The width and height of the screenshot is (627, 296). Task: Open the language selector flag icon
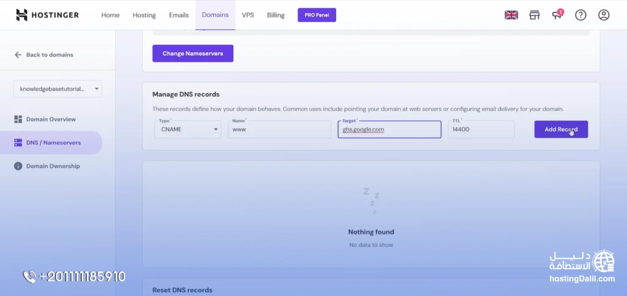tap(511, 15)
